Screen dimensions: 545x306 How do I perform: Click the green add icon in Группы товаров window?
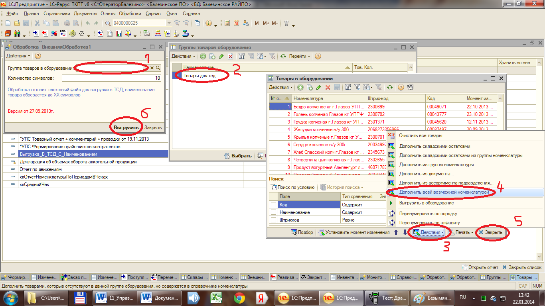pyautogui.click(x=203, y=56)
